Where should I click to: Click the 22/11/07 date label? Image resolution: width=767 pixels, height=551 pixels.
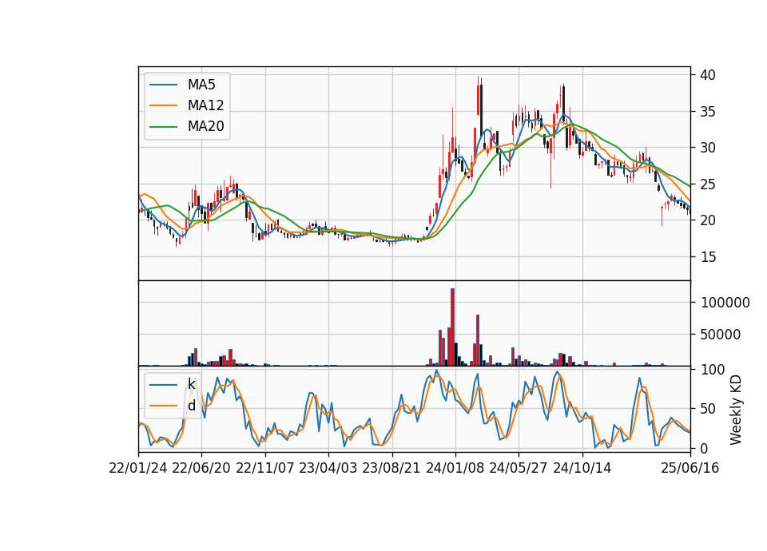click(x=265, y=468)
